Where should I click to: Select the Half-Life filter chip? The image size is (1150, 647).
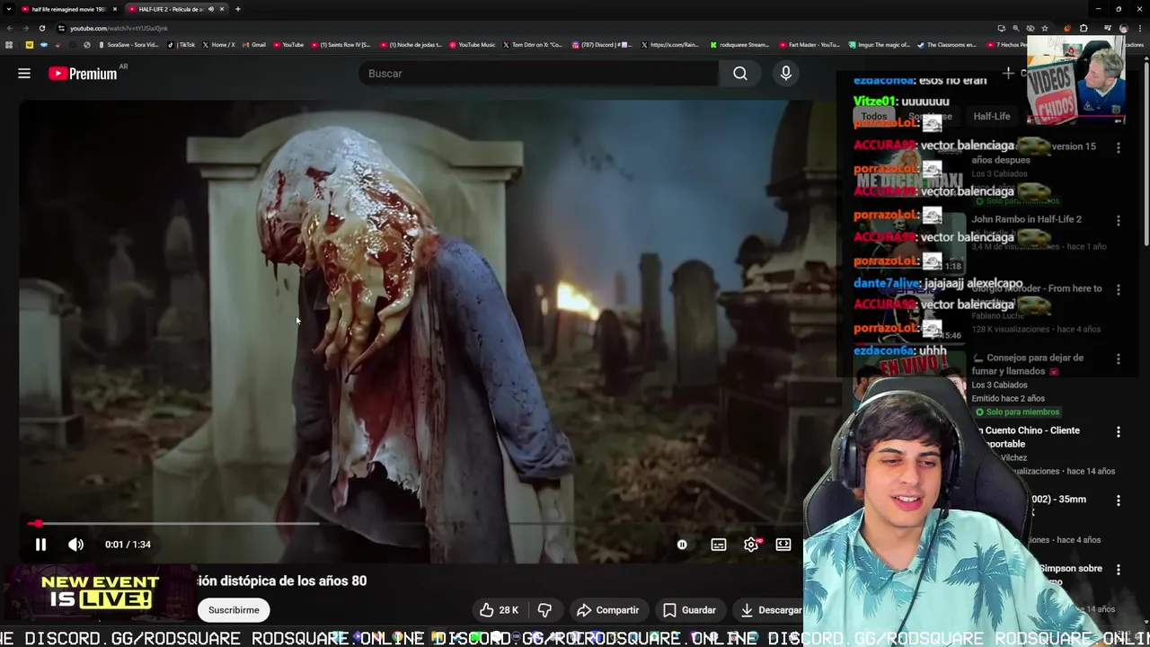(x=992, y=116)
